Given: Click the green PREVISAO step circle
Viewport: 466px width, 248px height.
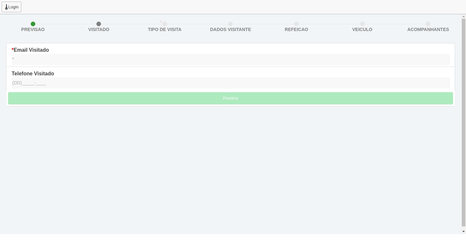Looking at the screenshot, I should coord(33,24).
